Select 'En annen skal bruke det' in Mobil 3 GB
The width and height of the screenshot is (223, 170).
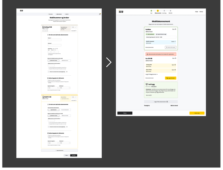click(x=65, y=110)
